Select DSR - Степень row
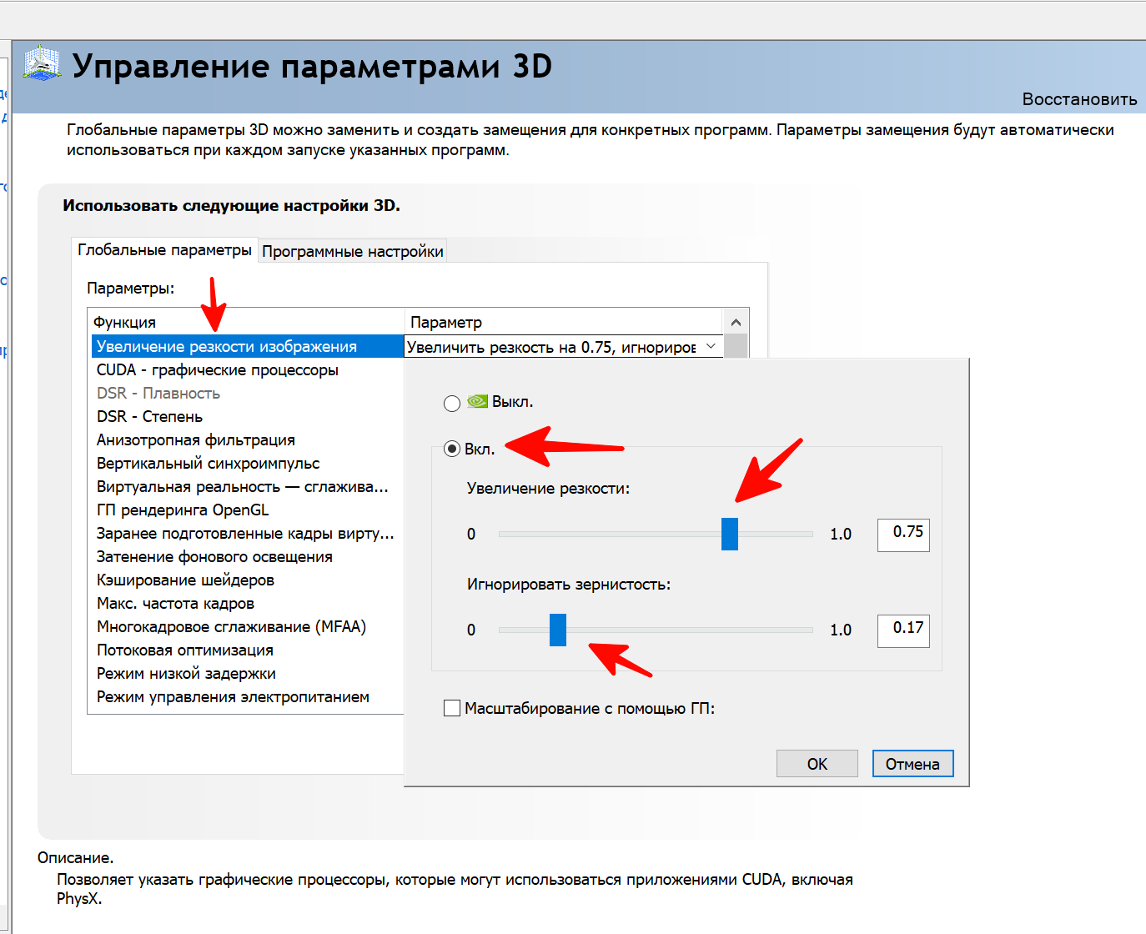 (x=248, y=416)
